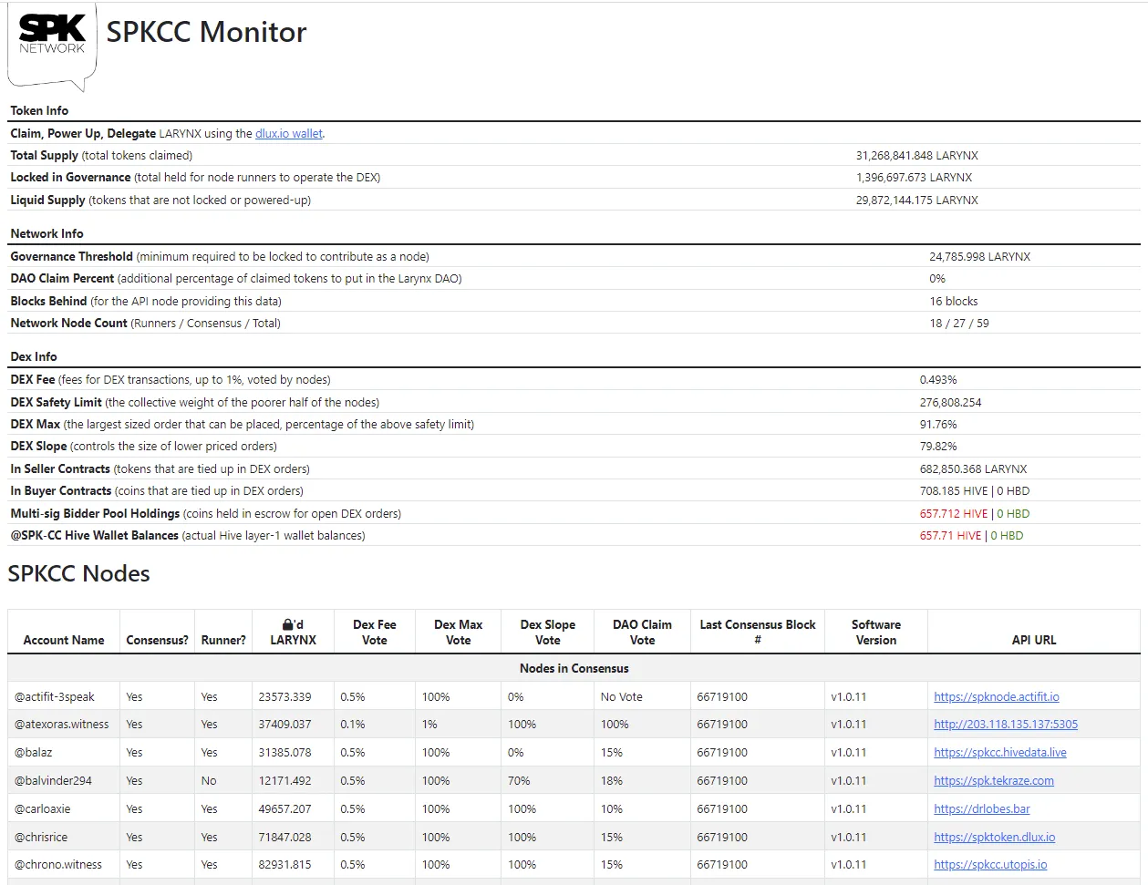Viewport: 1148px width, 885px height.
Task: Click the SPK Network logo
Action: pyautogui.click(x=52, y=47)
